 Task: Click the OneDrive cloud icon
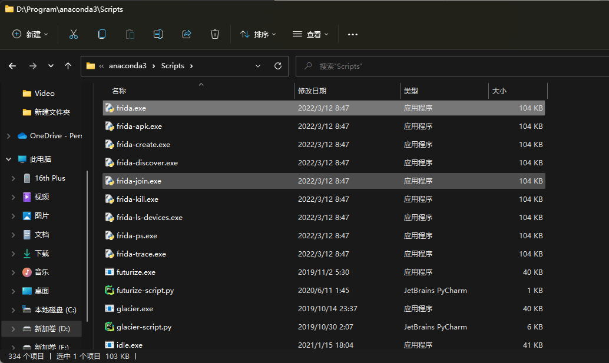point(22,136)
